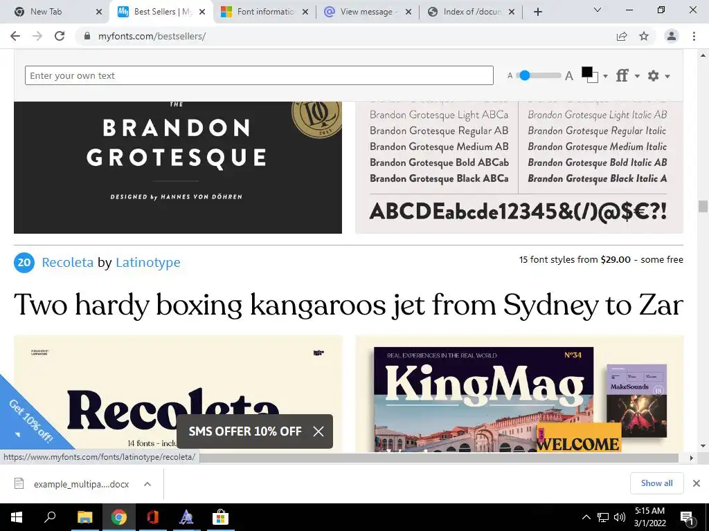This screenshot has width=709, height=531.
Task: Click the volume speaker tray icon
Action: click(620, 517)
